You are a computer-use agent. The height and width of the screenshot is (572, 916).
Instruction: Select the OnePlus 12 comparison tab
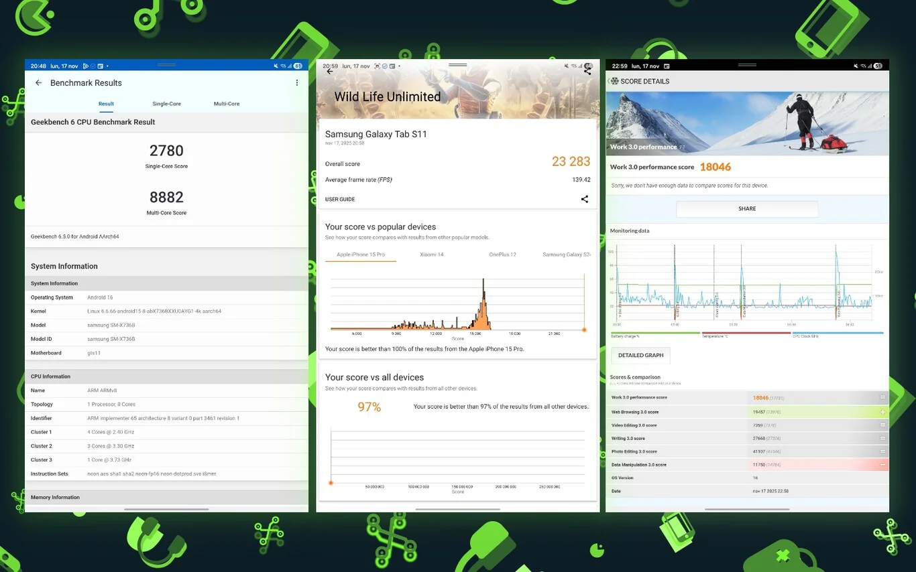pyautogui.click(x=502, y=255)
